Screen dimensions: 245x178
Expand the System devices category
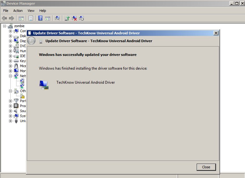10,116
